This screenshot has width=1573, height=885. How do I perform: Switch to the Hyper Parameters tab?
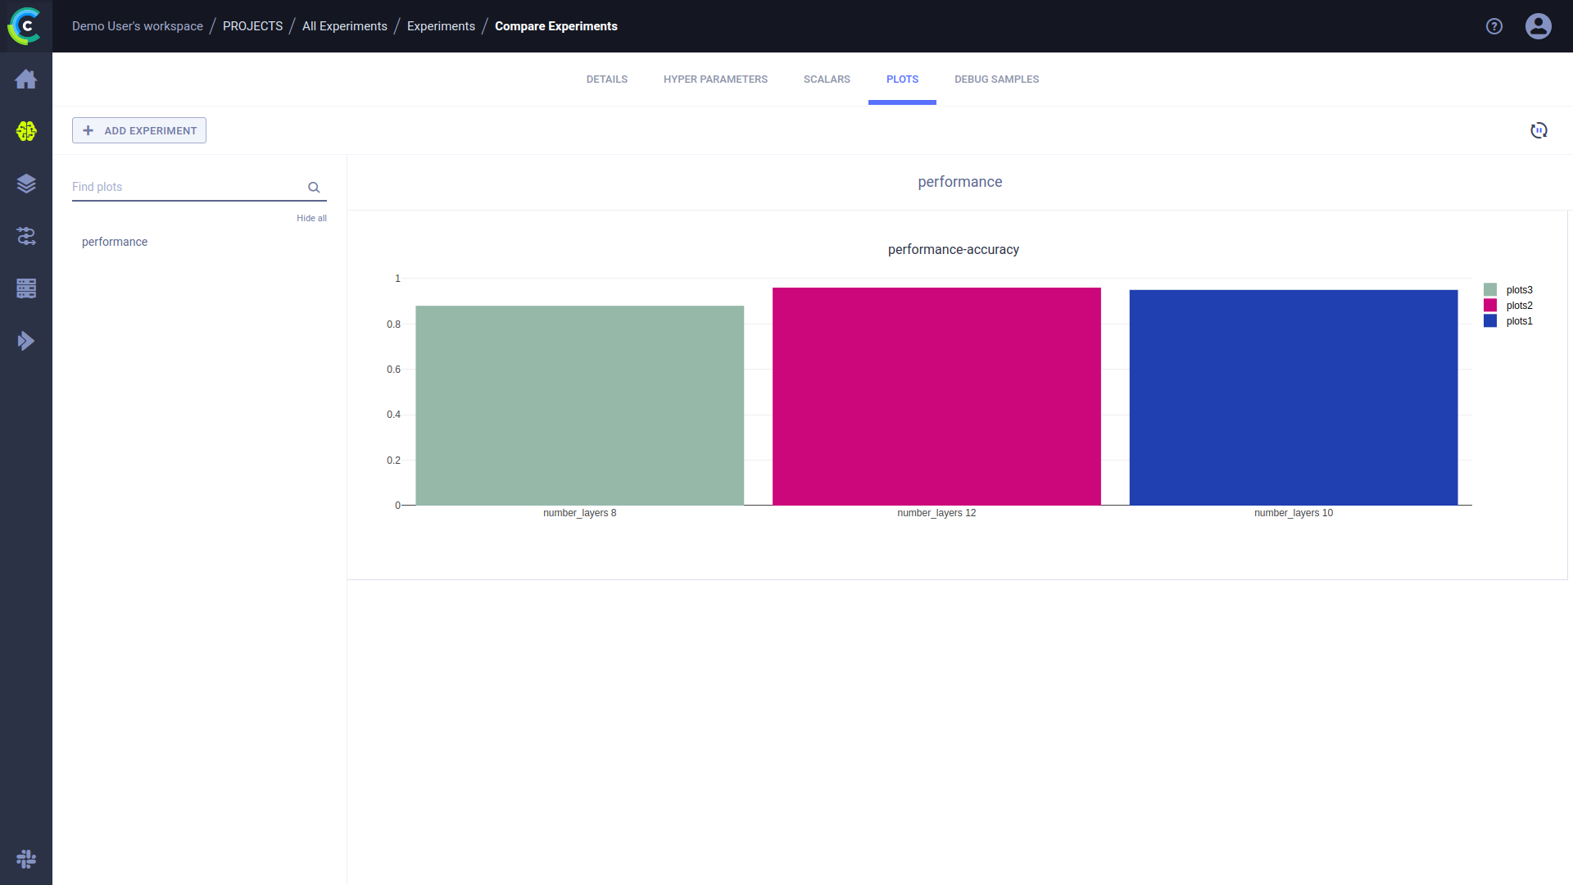click(715, 79)
